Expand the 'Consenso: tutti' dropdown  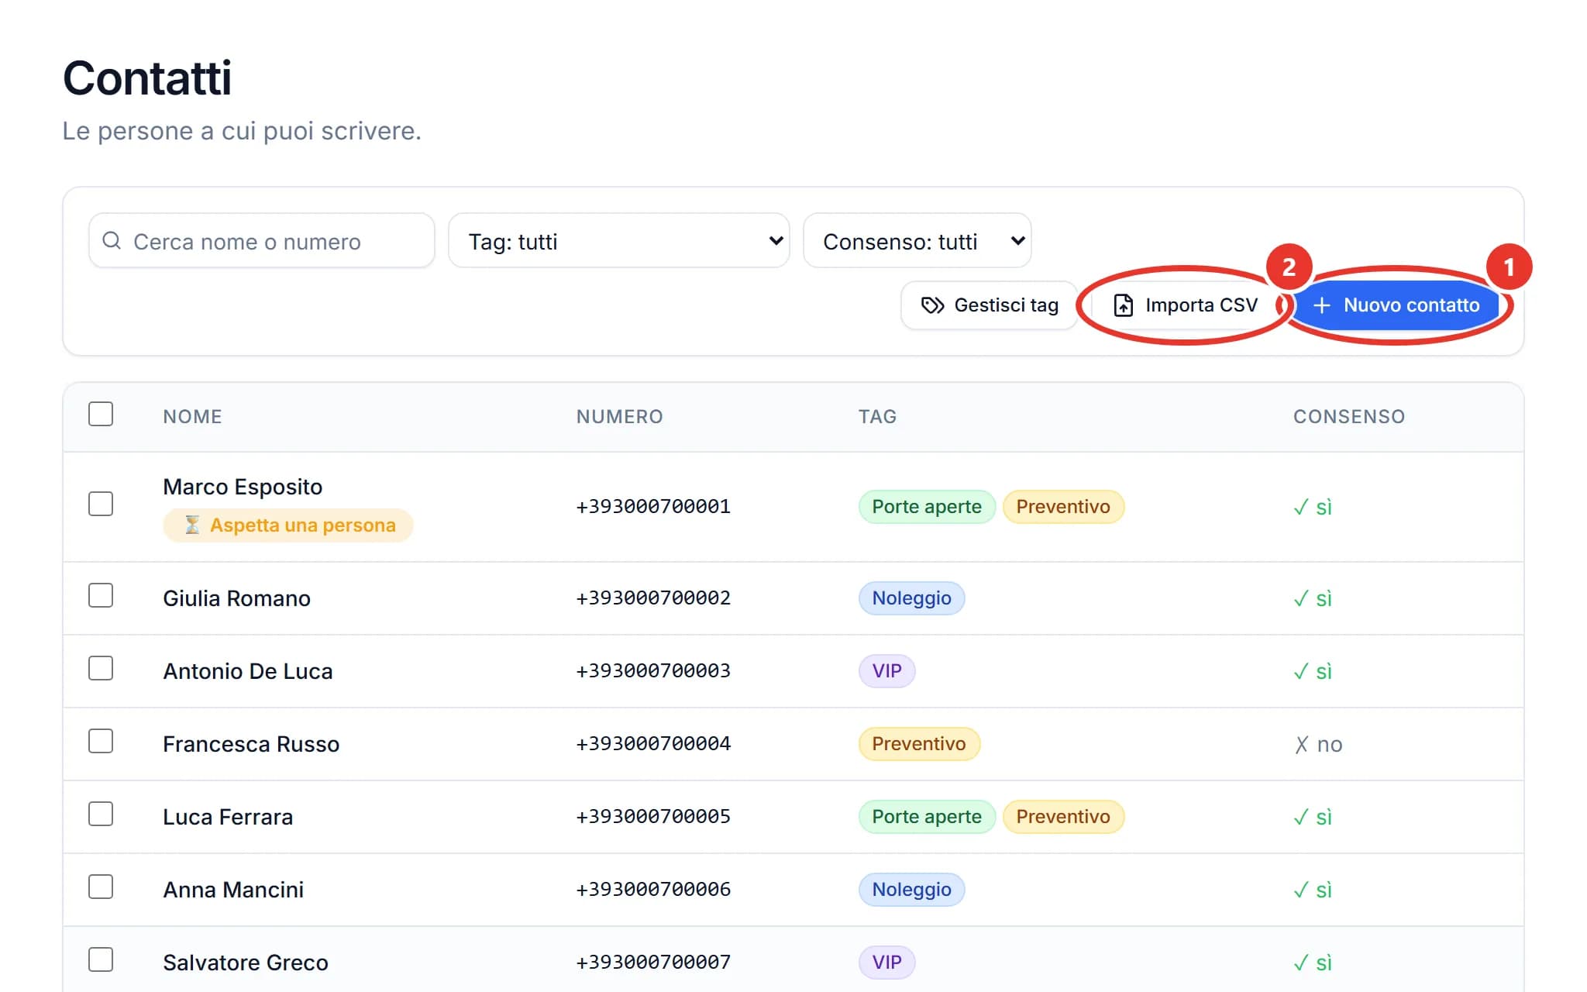[917, 241]
